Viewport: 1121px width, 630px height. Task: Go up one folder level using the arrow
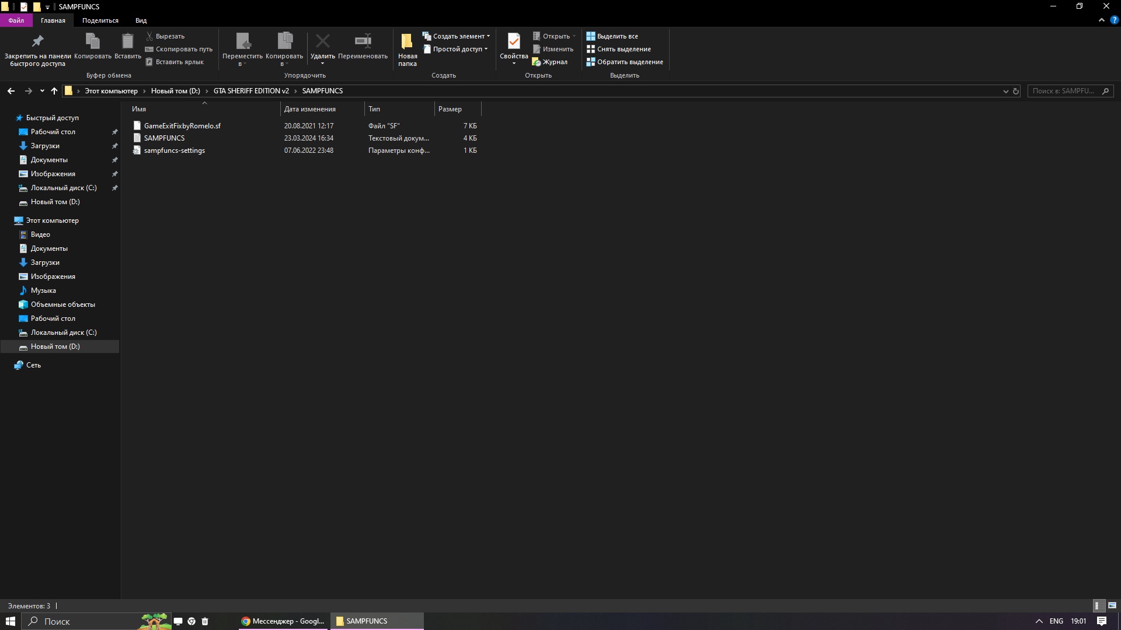pos(54,91)
